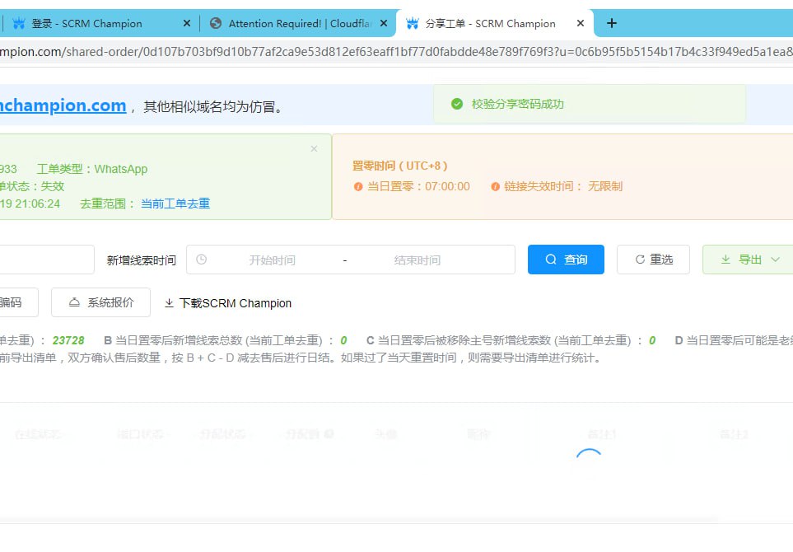Click the info icon beside 当日置零
793x552 pixels.
pyautogui.click(x=358, y=187)
